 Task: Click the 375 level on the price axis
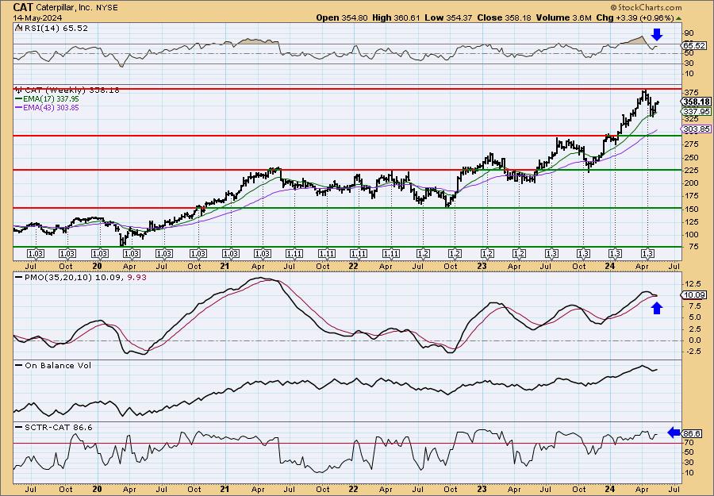691,93
